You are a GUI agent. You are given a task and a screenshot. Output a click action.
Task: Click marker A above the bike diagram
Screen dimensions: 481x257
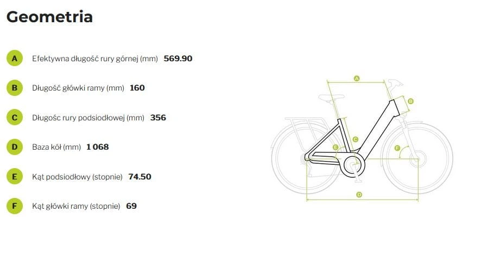357,79
